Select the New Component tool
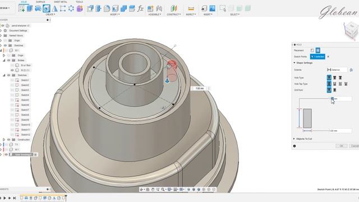The width and height of the screenshot is (359, 202). point(150,8)
